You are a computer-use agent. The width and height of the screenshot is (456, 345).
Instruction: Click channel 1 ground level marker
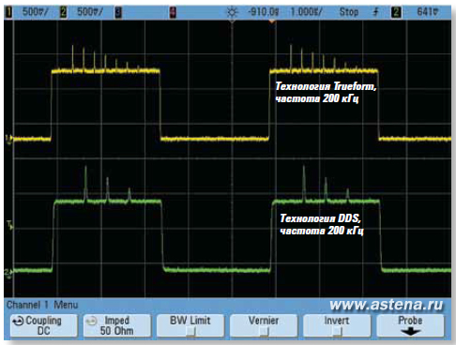pyautogui.click(x=8, y=139)
